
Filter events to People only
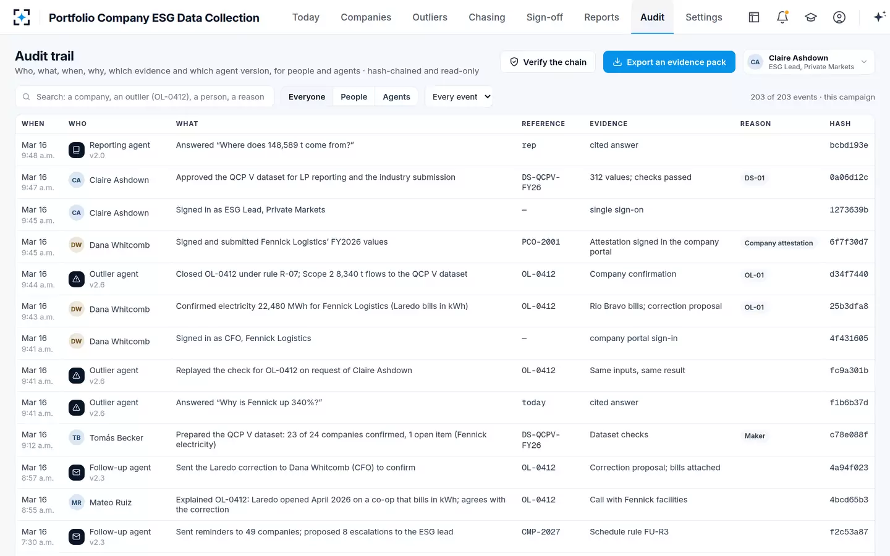pyautogui.click(x=354, y=97)
